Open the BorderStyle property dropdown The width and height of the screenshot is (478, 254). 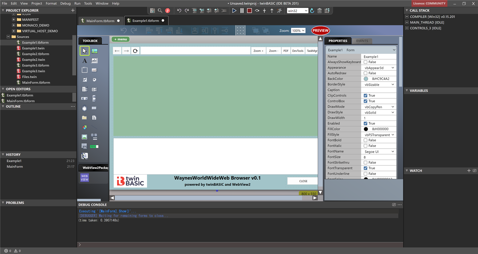[392, 84]
